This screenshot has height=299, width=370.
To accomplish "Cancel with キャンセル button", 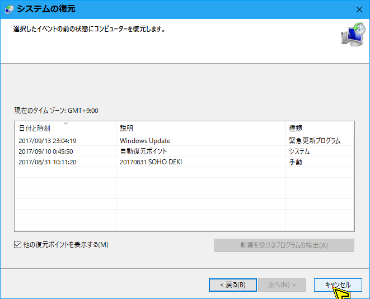I will point(338,285).
